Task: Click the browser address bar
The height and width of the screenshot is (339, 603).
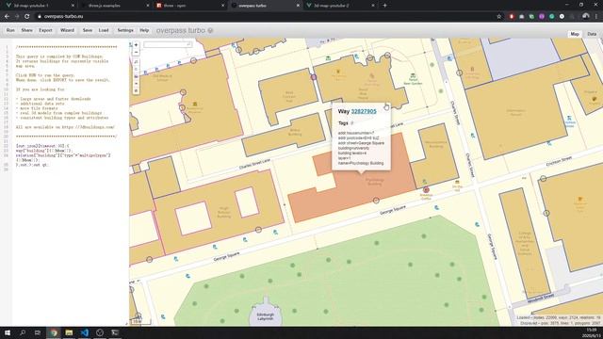Action: [x=266, y=17]
